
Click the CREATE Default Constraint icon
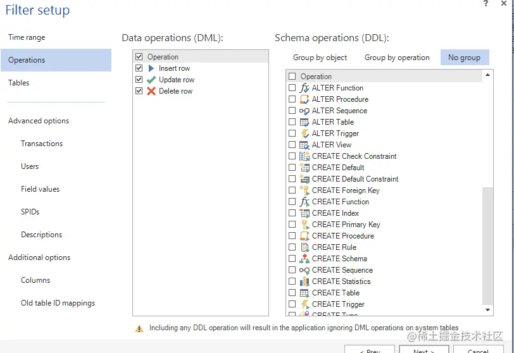pyautogui.click(x=304, y=179)
